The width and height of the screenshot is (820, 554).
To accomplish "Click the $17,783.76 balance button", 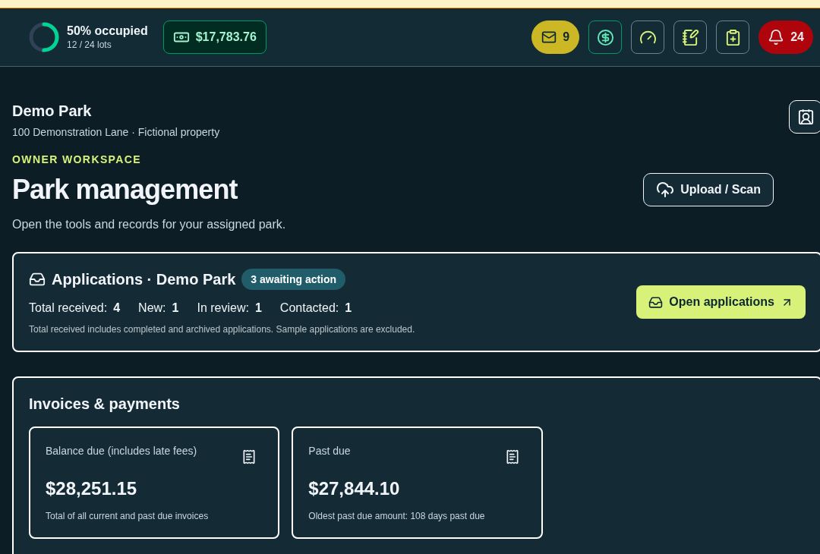I will click(215, 37).
